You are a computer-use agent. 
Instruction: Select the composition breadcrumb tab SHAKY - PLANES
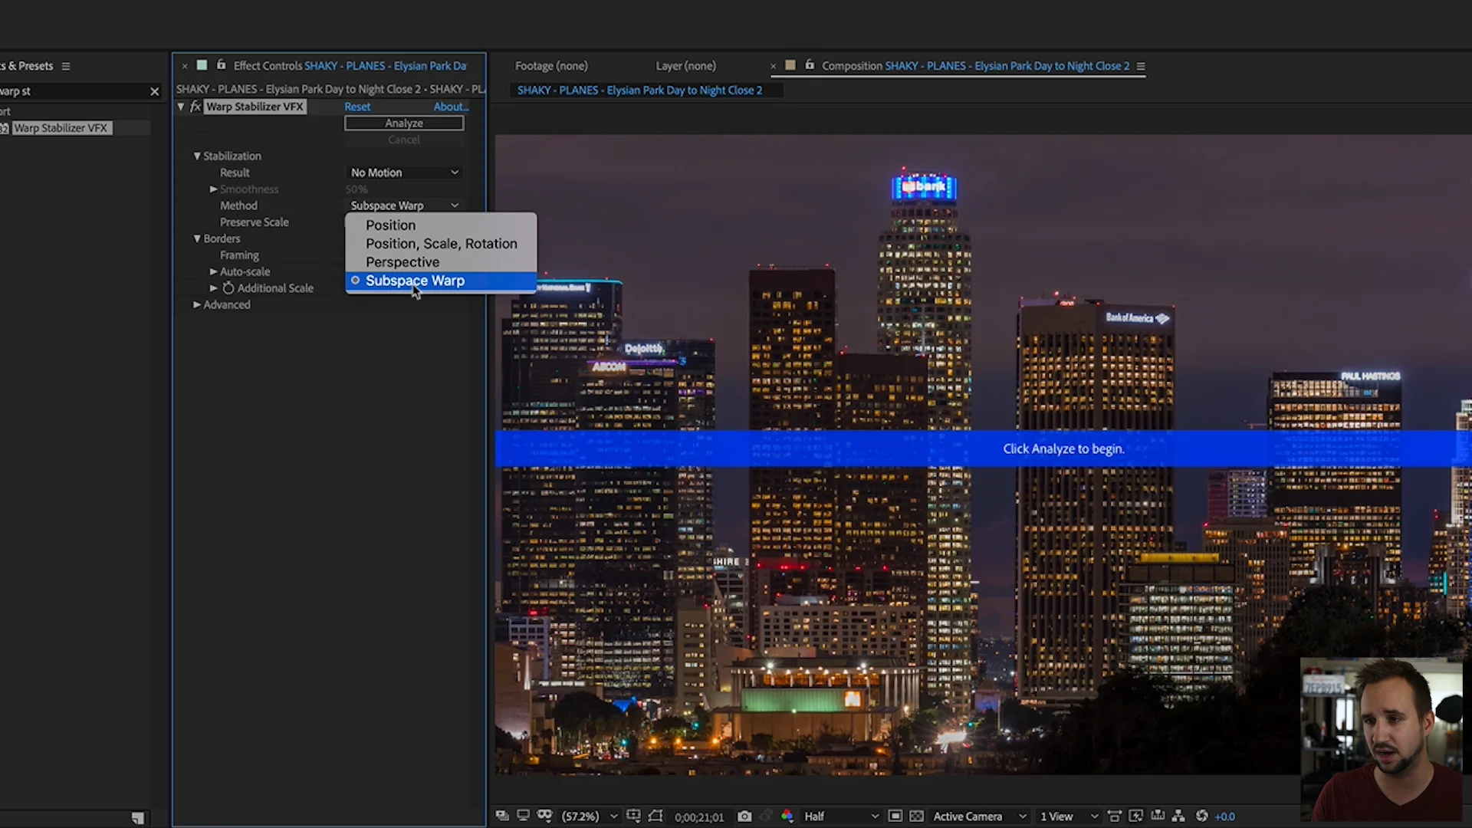click(639, 90)
